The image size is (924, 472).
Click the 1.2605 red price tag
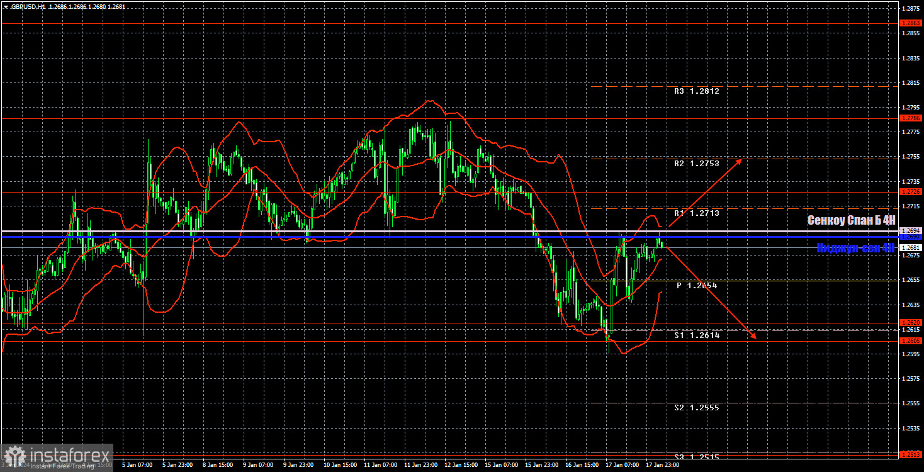(x=911, y=340)
